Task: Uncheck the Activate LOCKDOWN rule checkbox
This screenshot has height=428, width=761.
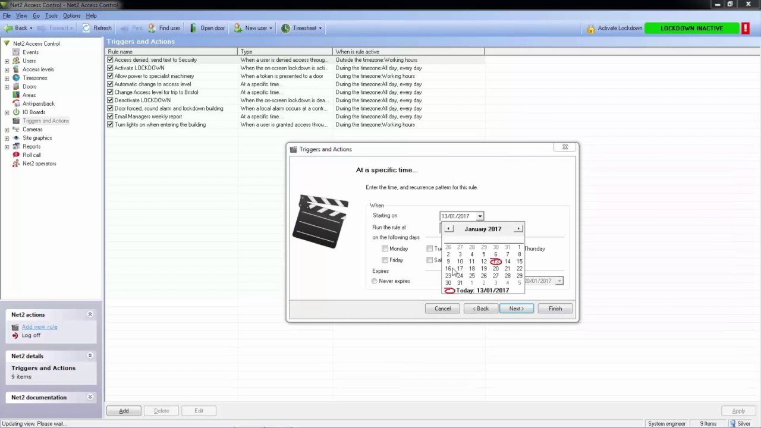Action: [110, 68]
